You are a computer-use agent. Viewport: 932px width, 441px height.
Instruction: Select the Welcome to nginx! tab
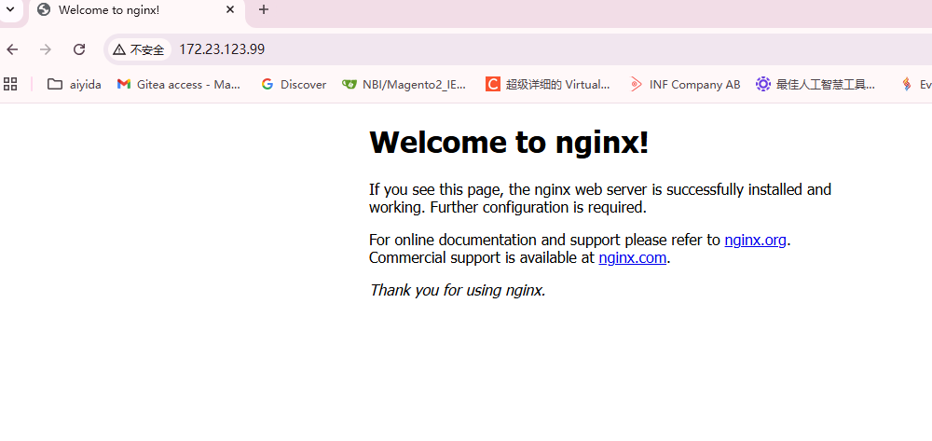point(137,10)
